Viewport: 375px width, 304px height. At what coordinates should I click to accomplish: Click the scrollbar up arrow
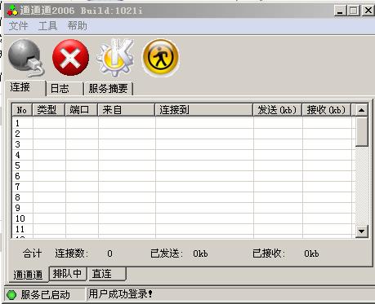(361, 110)
